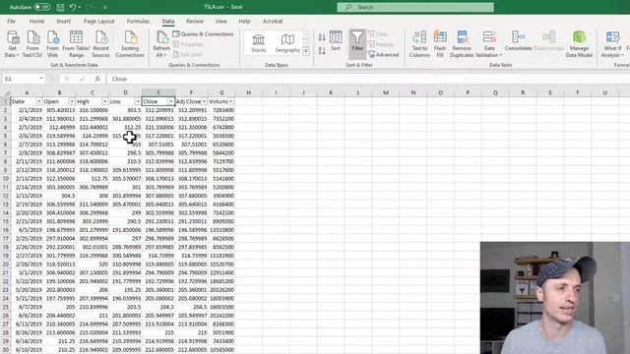630x354 pixels.
Task: Switch to the View tab
Action: coord(220,22)
